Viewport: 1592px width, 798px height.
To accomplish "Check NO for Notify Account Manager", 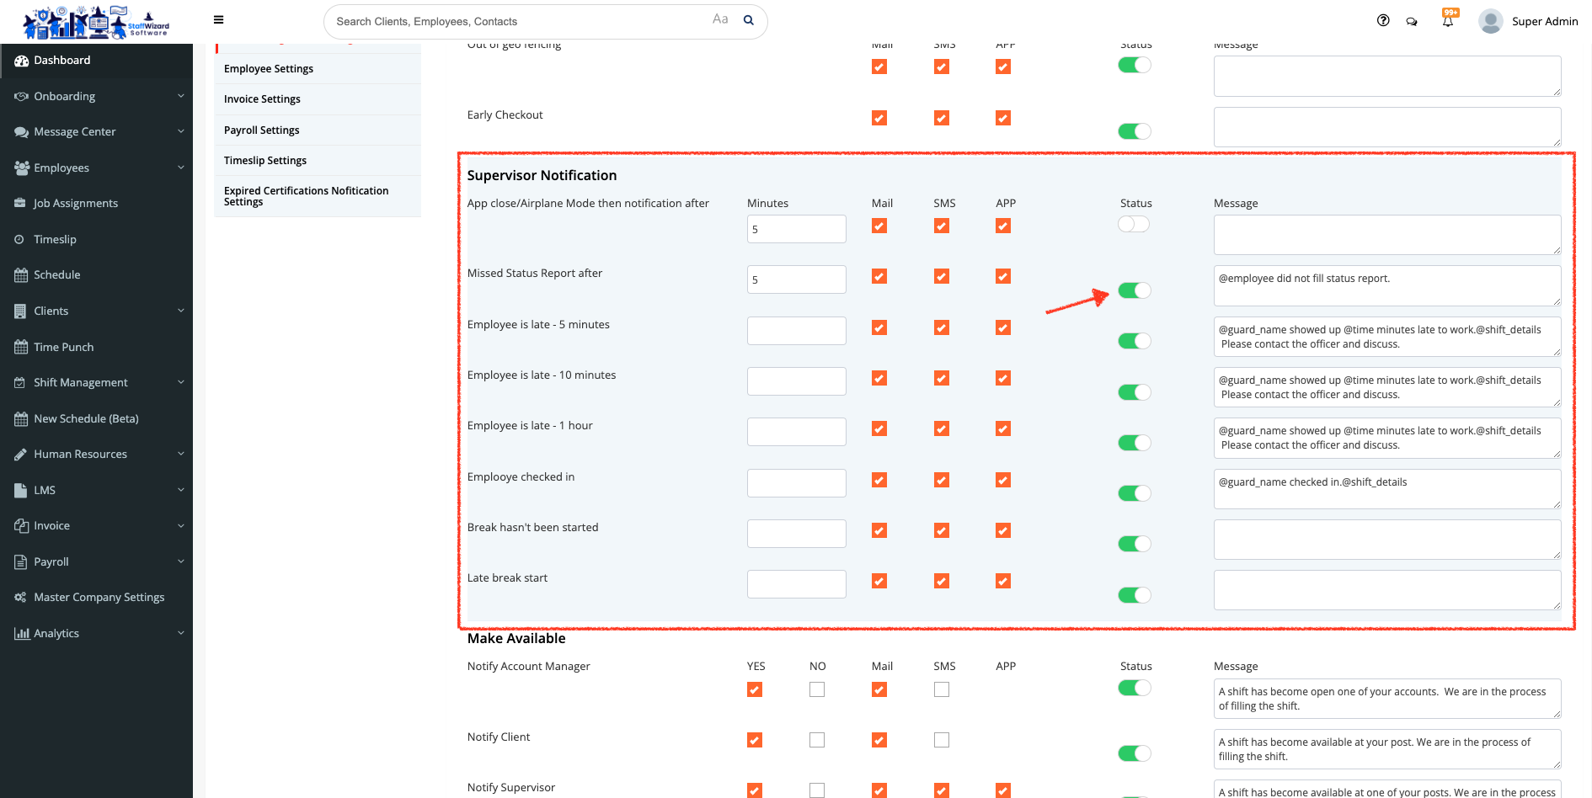I will (817, 689).
